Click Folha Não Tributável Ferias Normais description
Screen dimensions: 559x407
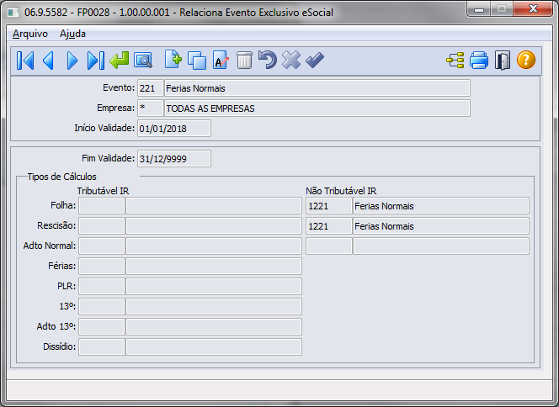[x=441, y=206]
